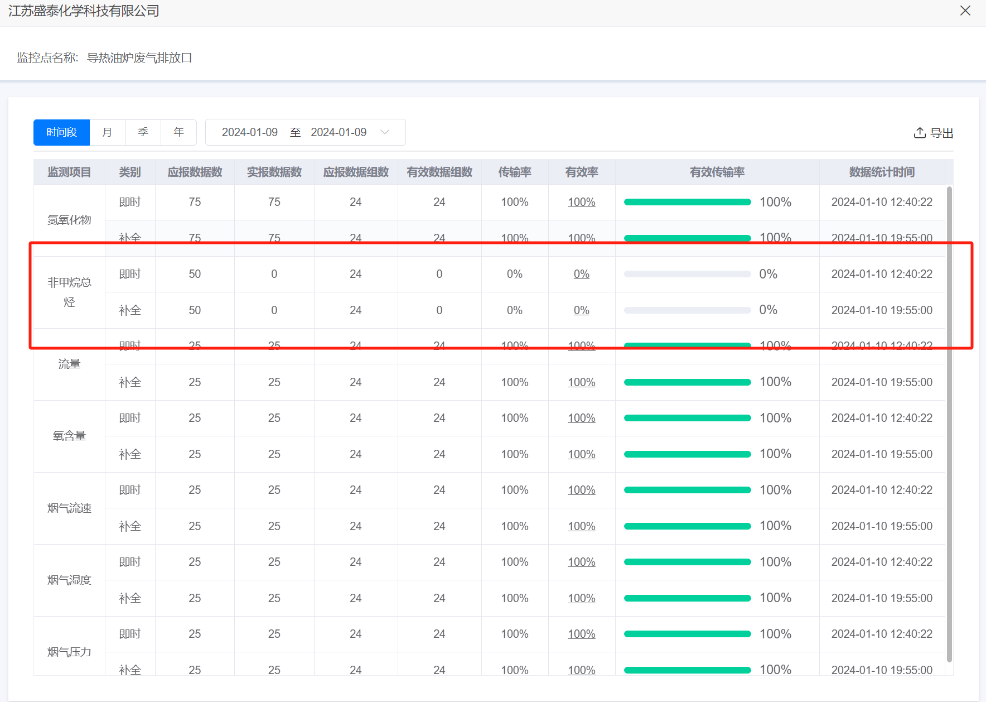The width and height of the screenshot is (986, 702).
Task: Select the 氮氧化物 row label
Action: point(69,220)
